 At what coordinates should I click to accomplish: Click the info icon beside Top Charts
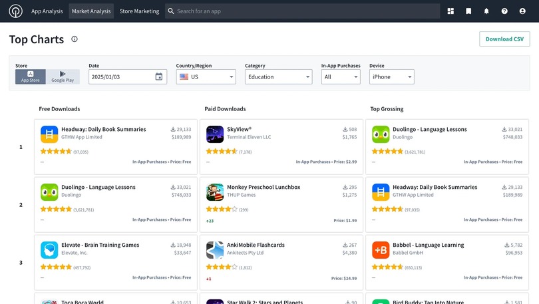(75, 39)
